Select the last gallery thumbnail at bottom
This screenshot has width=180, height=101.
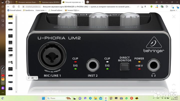point(10,89)
